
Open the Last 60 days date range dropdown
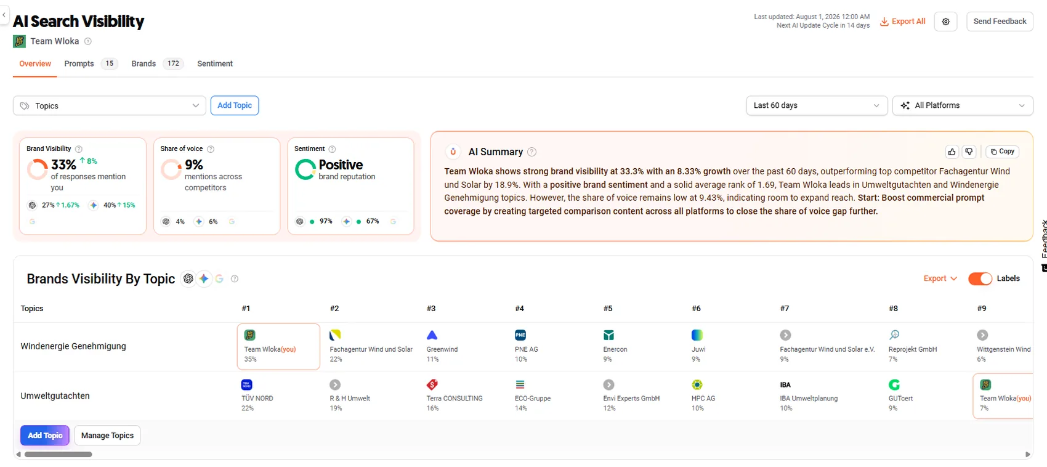(x=817, y=105)
